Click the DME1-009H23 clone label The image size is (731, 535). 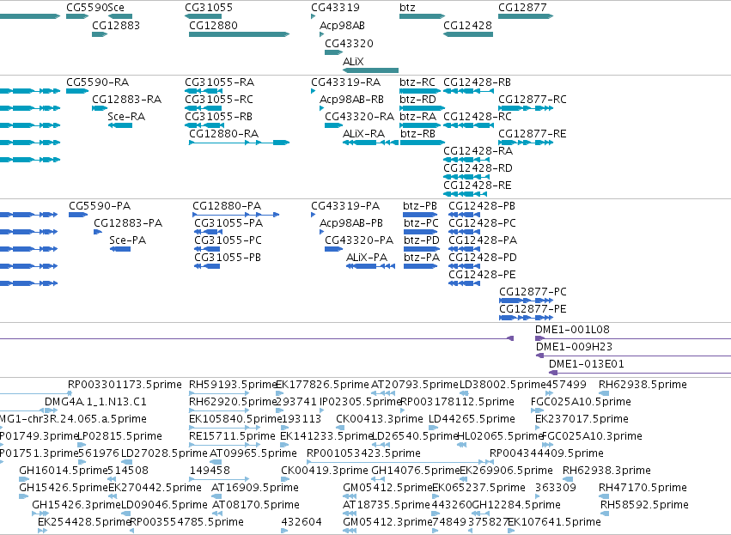click(x=574, y=347)
